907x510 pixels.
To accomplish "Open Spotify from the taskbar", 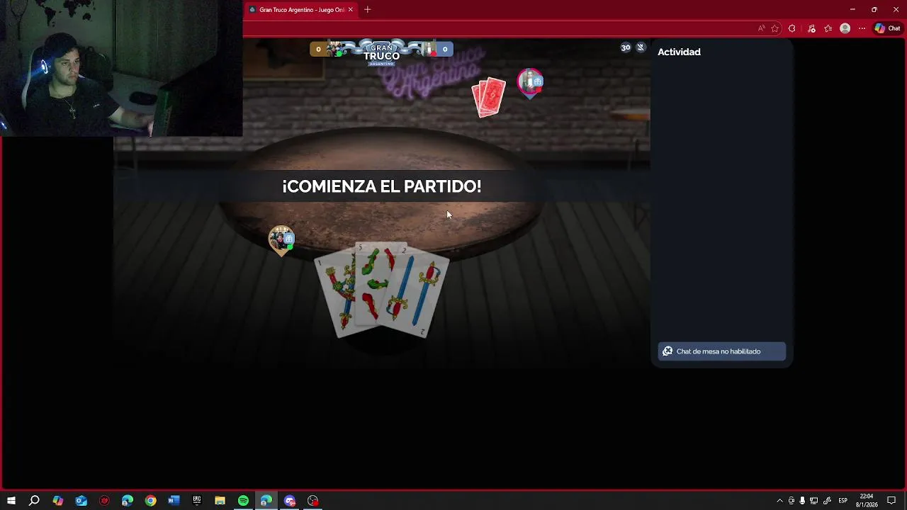I will [x=243, y=501].
